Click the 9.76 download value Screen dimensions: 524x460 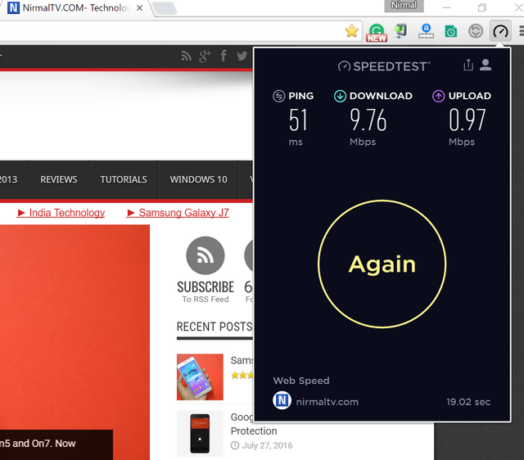[368, 120]
